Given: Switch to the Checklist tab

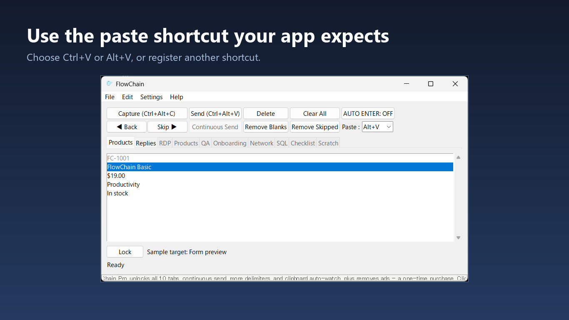Looking at the screenshot, I should pos(303,143).
